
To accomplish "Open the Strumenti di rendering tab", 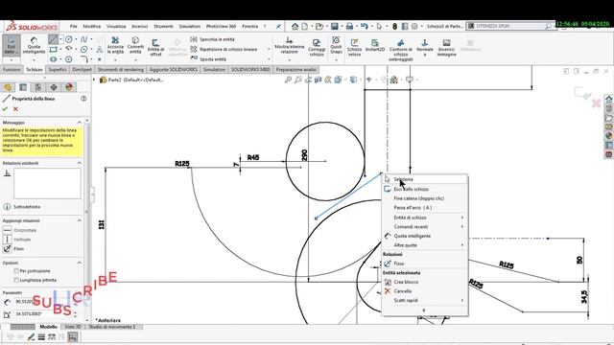I will 121,70.
